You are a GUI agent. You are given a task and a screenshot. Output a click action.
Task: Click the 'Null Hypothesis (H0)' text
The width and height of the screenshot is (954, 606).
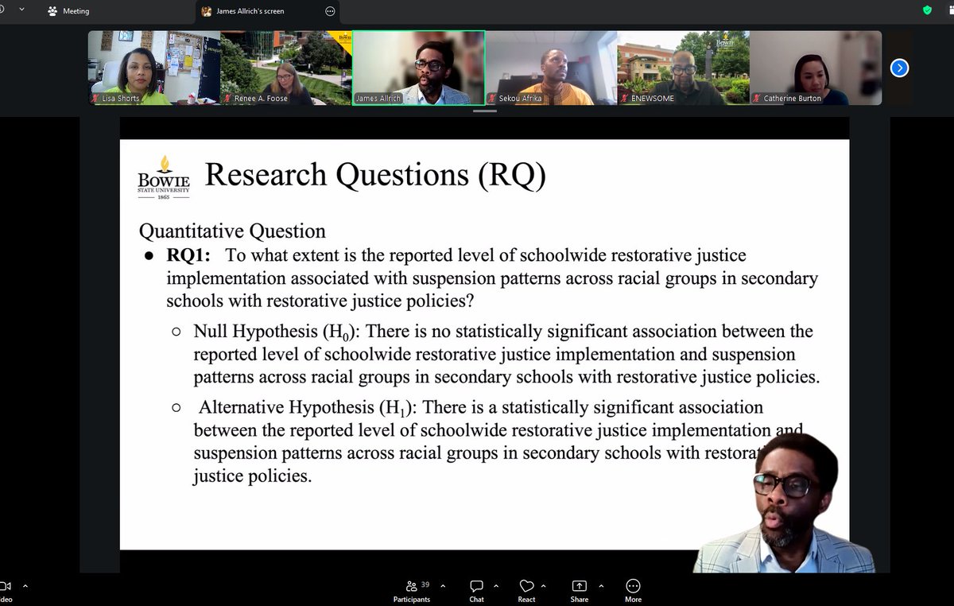click(x=277, y=332)
